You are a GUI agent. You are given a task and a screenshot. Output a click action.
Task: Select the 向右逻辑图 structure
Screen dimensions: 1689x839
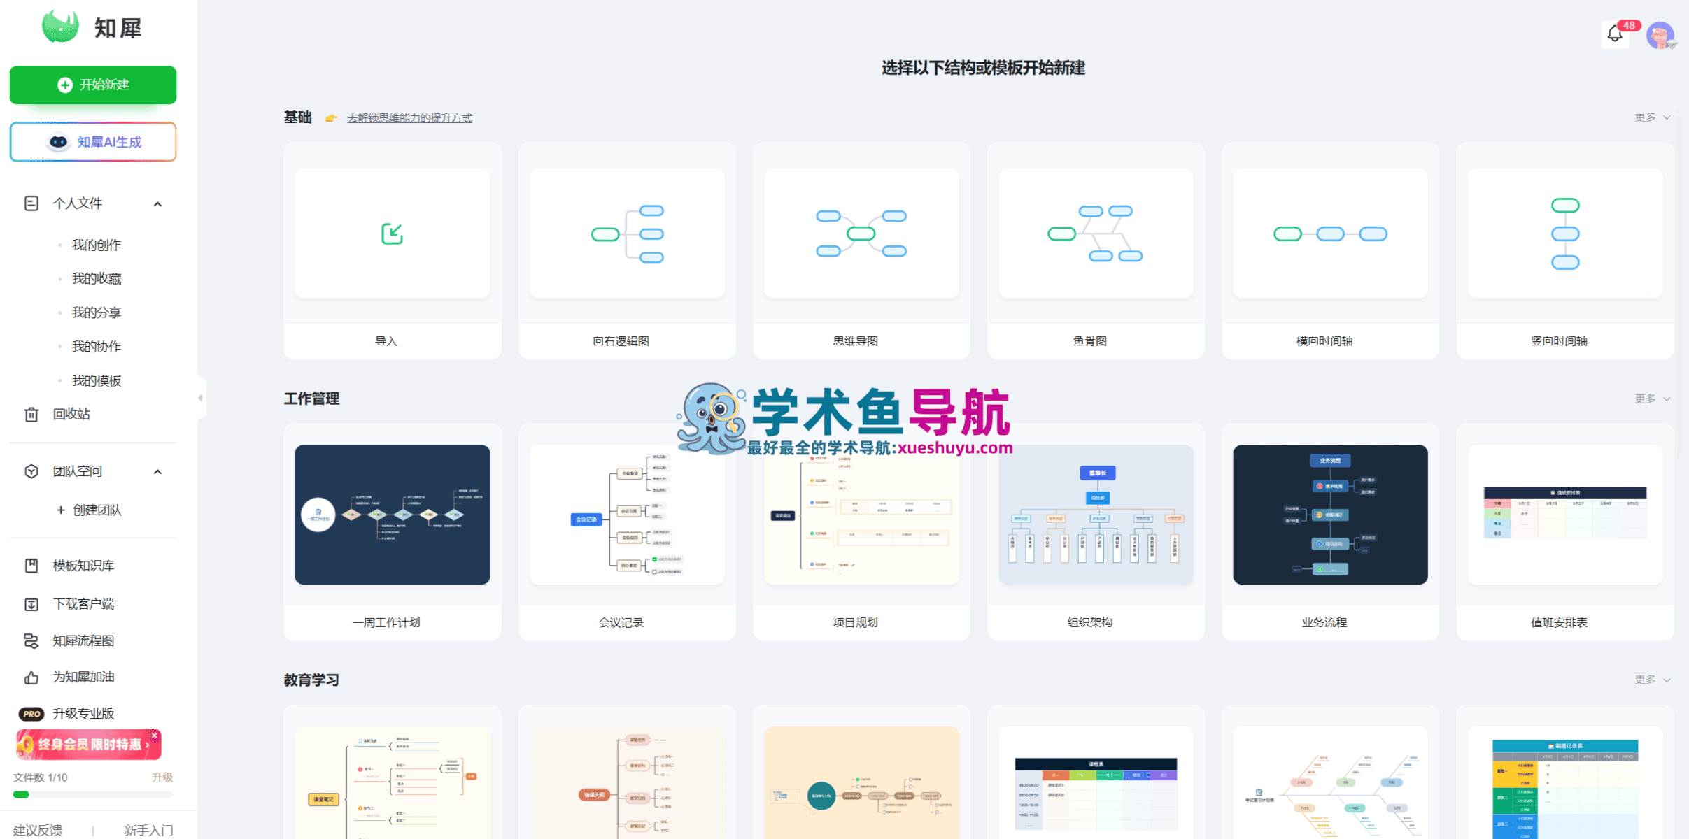tap(627, 251)
